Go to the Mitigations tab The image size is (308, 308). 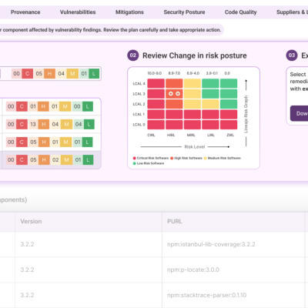(129, 12)
